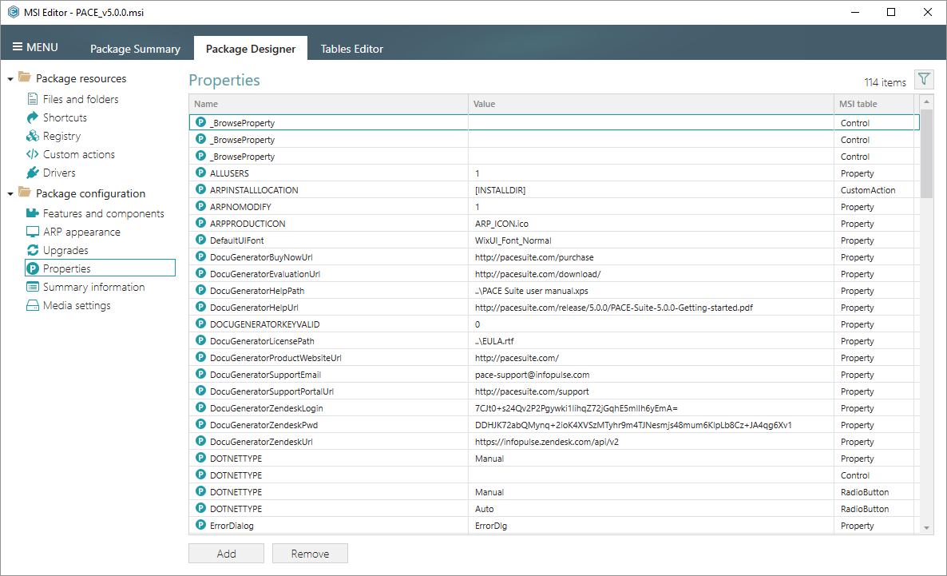Click the vertical scrollbar thumb
The image size is (947, 576).
pyautogui.click(x=926, y=153)
